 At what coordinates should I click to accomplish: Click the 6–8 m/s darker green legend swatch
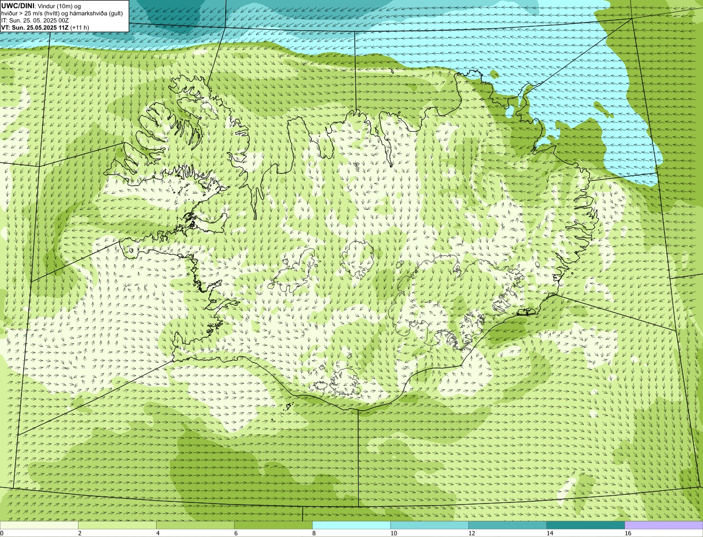(x=273, y=525)
